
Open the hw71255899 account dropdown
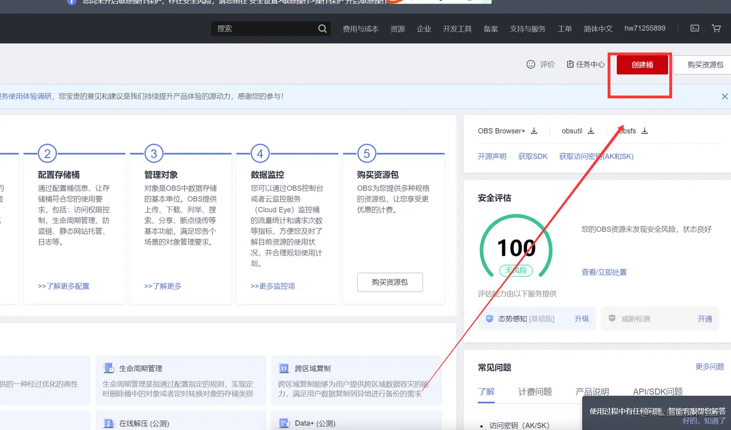(x=645, y=29)
